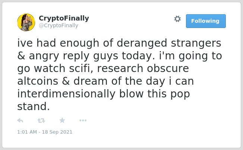Viewport: 243px width, 150px height.
Task: Open the bold CryptoFinally display name
Action: pos(64,18)
